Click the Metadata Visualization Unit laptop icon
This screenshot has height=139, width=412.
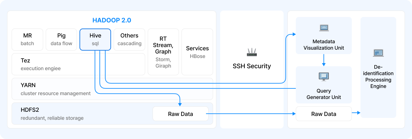point(324,28)
